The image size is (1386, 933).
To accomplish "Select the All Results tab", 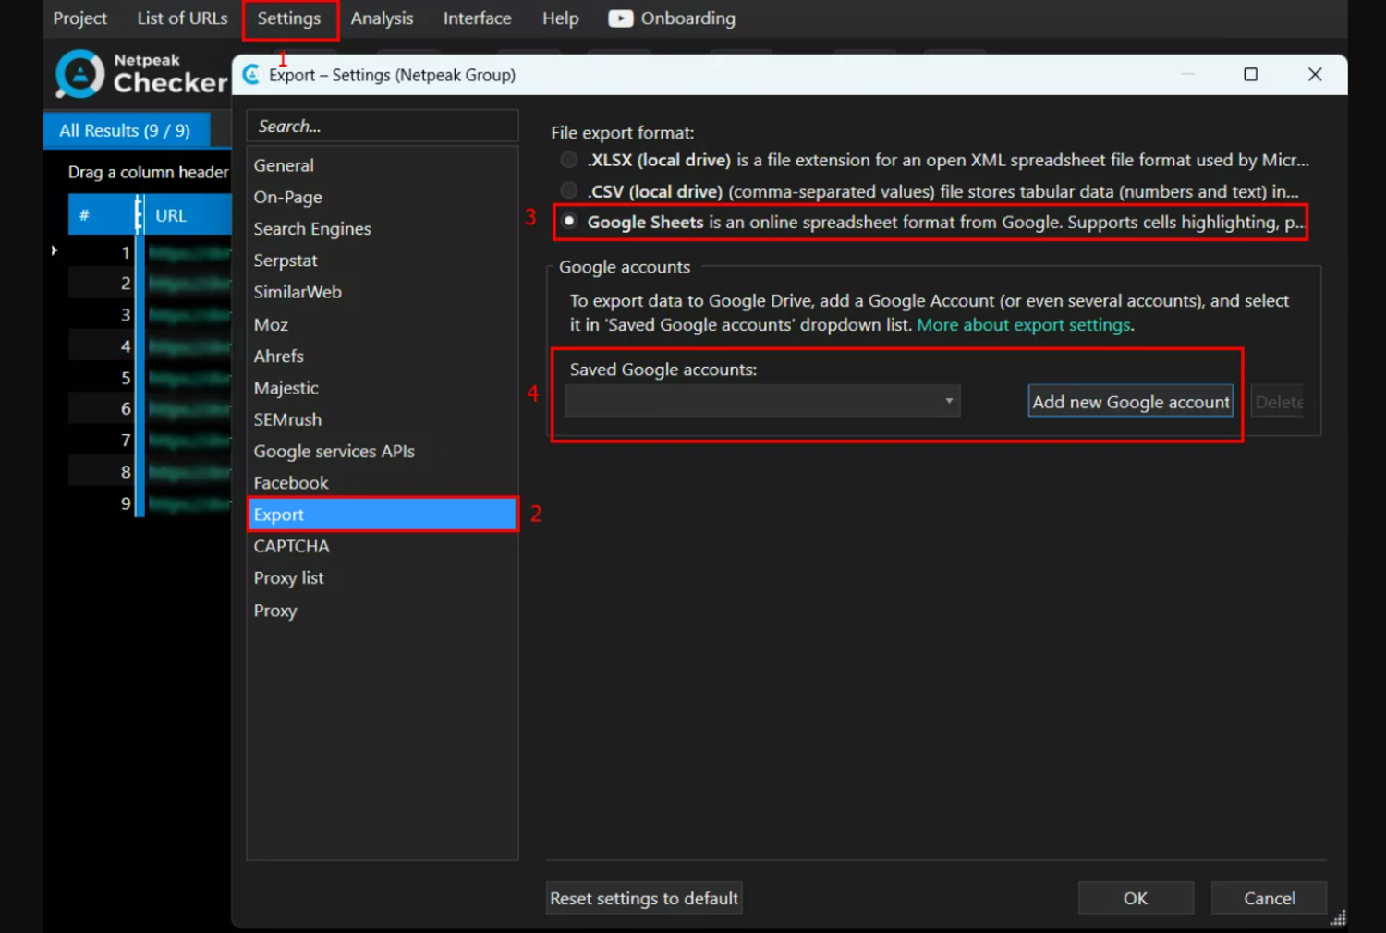I will [x=125, y=129].
